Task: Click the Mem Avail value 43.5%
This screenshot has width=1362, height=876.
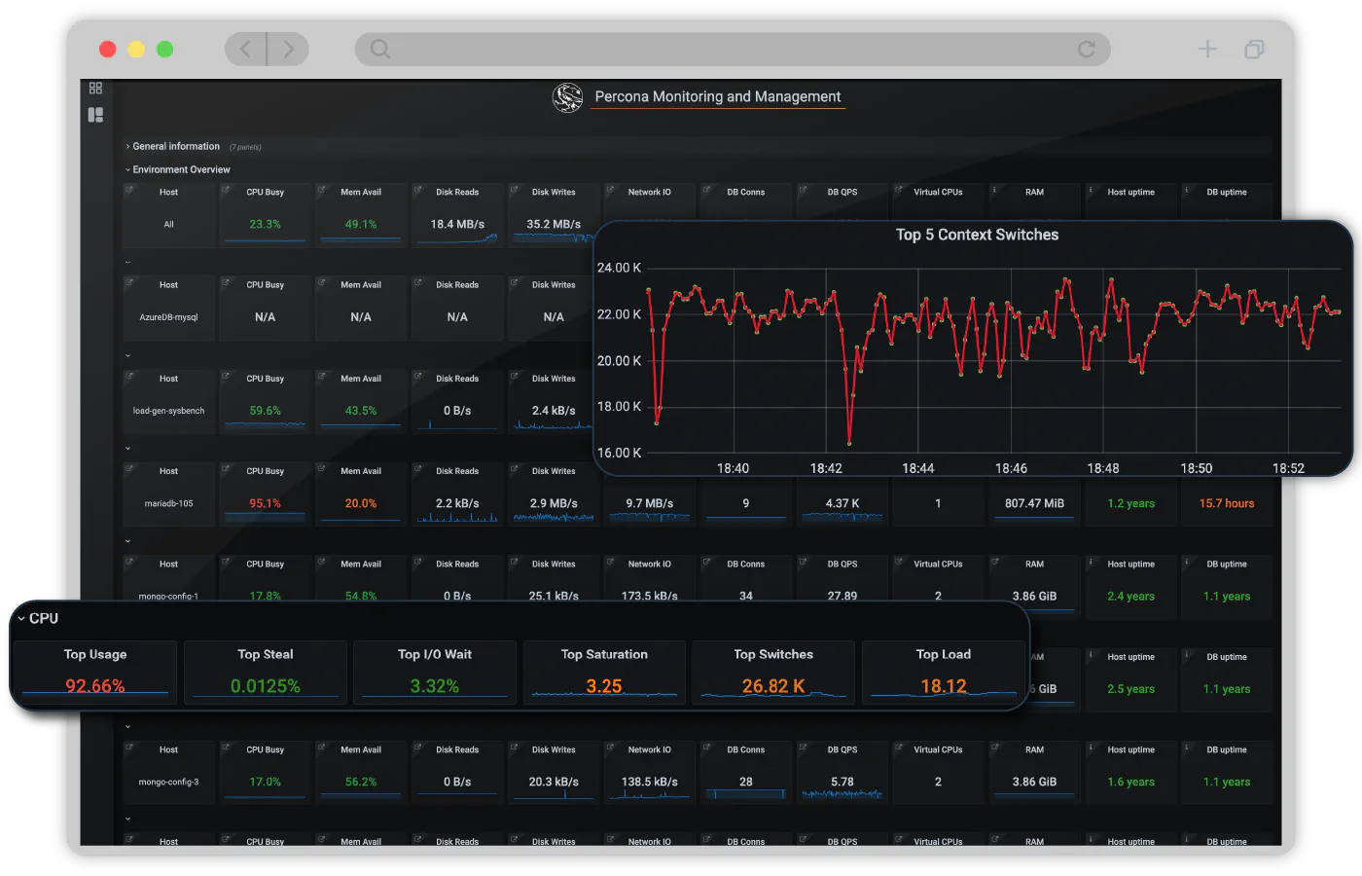Action: [x=361, y=411]
